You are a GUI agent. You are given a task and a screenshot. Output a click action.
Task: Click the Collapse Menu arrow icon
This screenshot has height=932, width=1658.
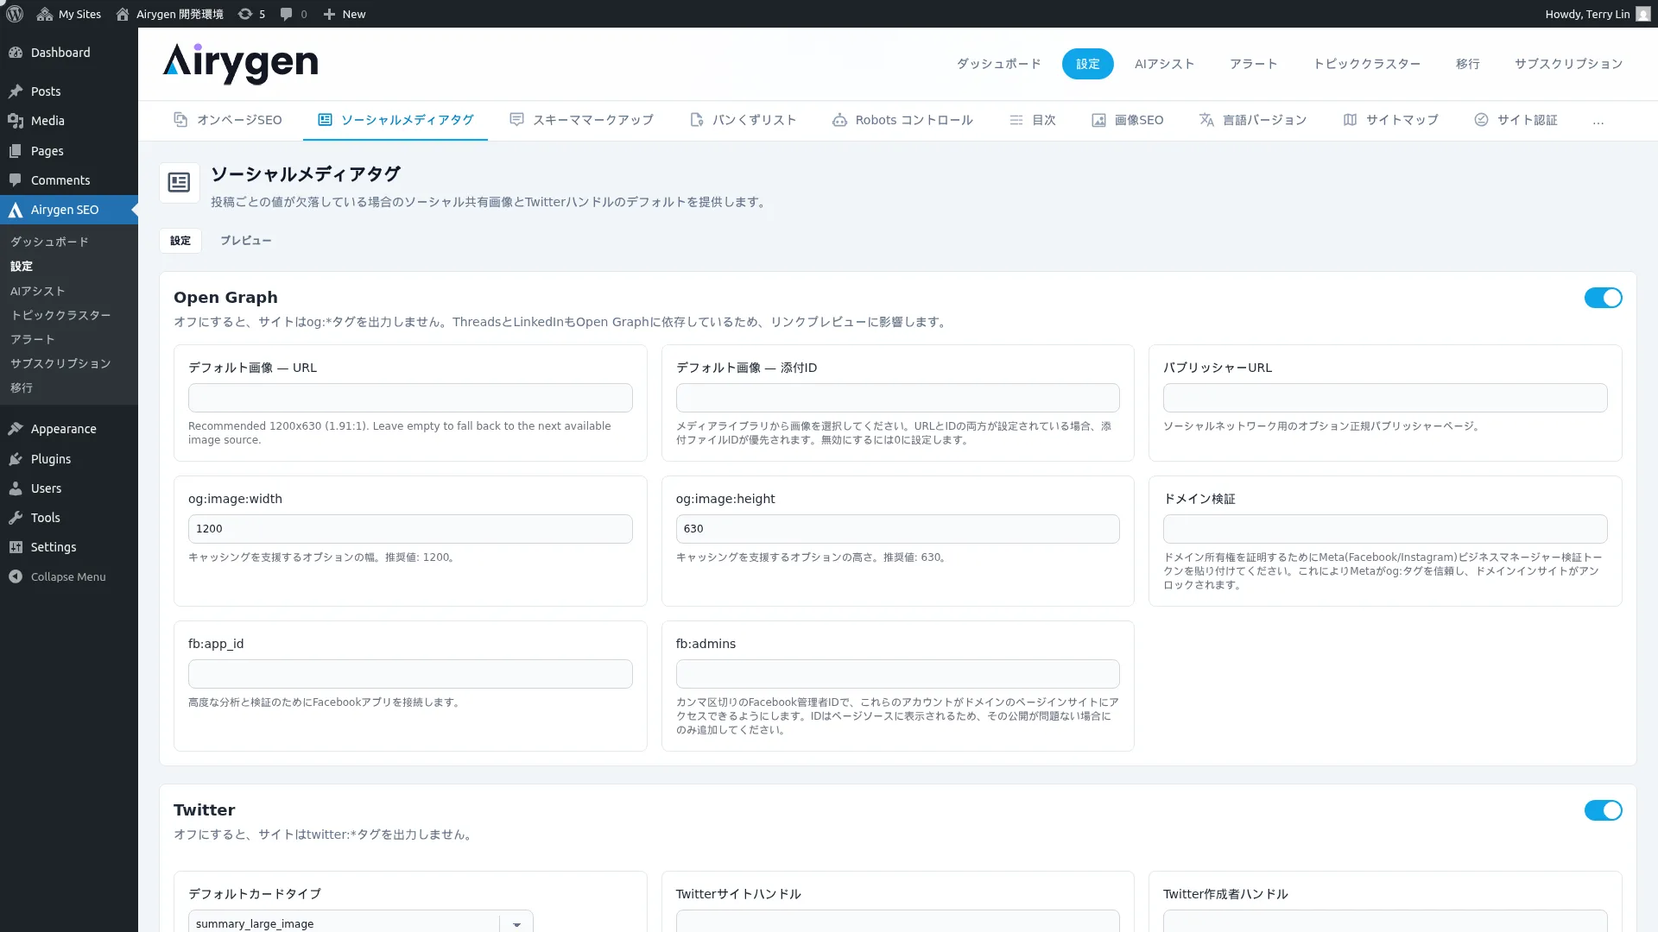[x=16, y=576]
